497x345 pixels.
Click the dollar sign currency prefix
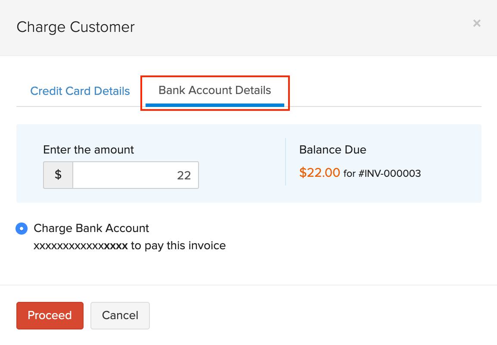tap(58, 175)
